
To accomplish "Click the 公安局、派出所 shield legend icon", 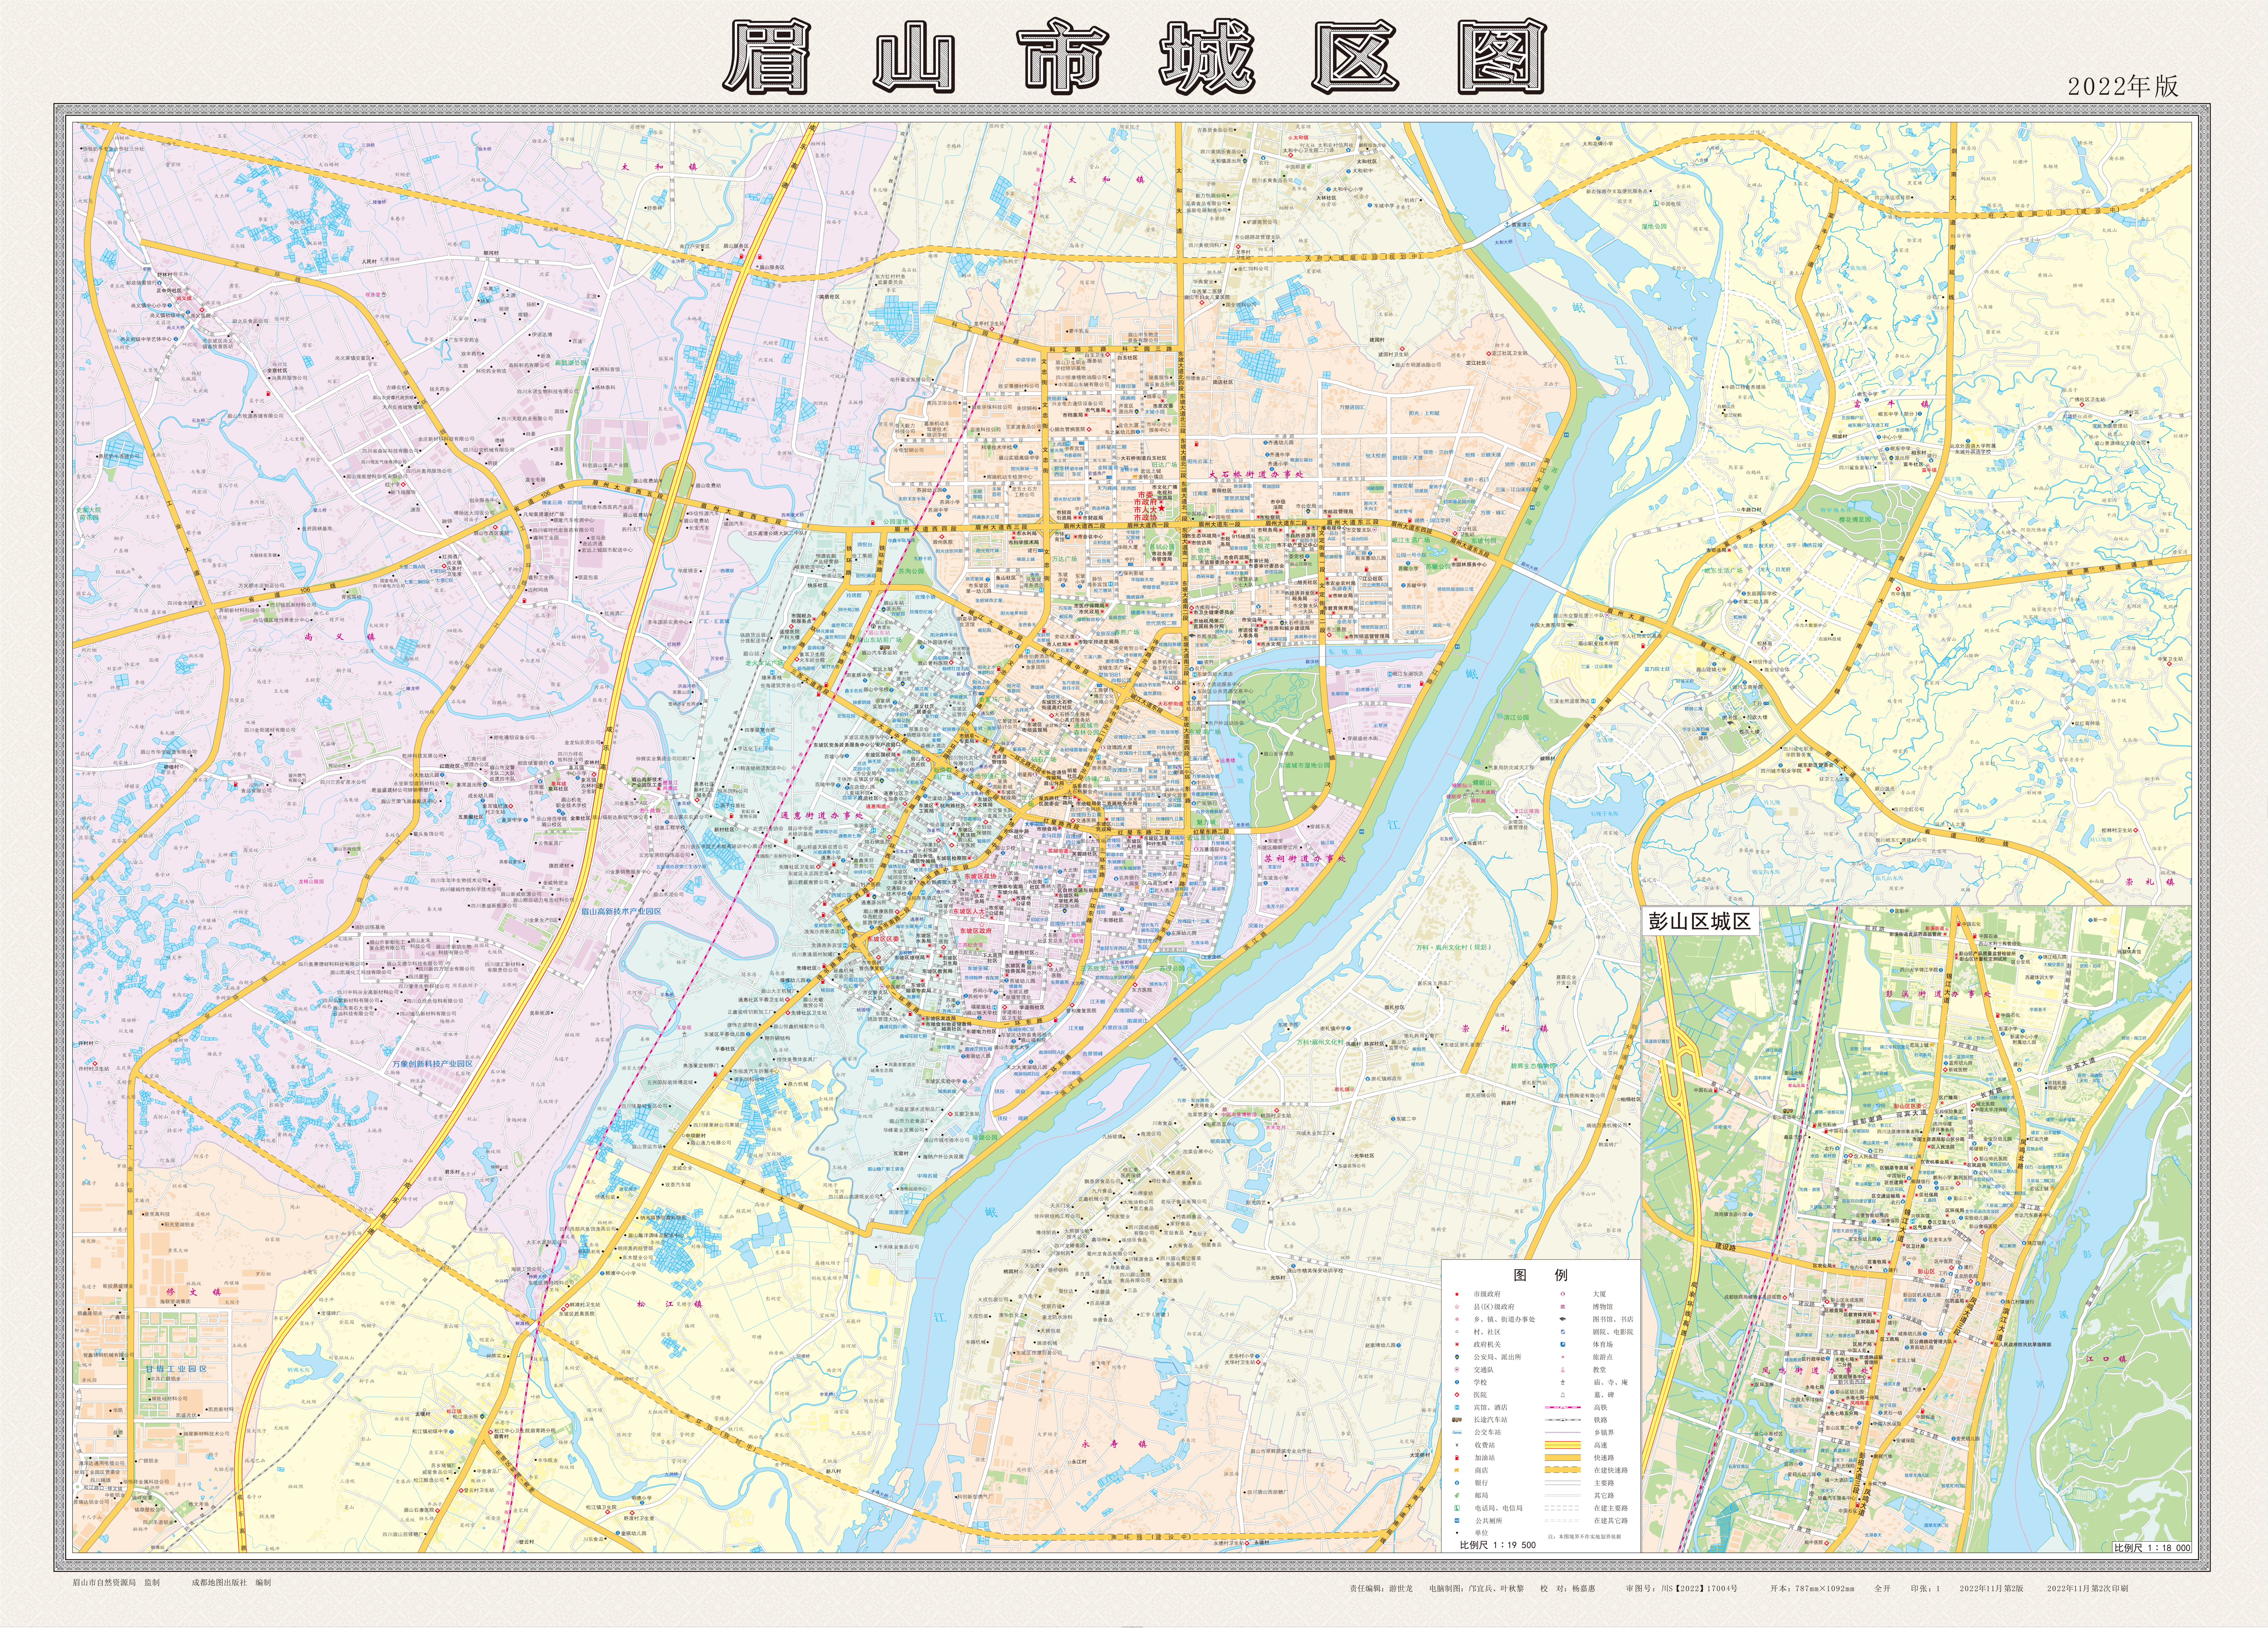I will click(x=1457, y=1357).
